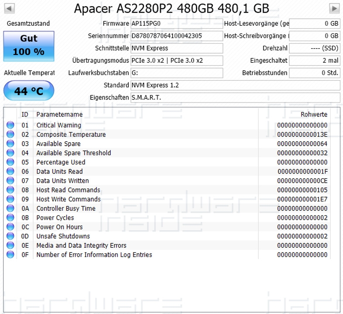
Task: Click status orb for Critical Warning
Action: 10,125
